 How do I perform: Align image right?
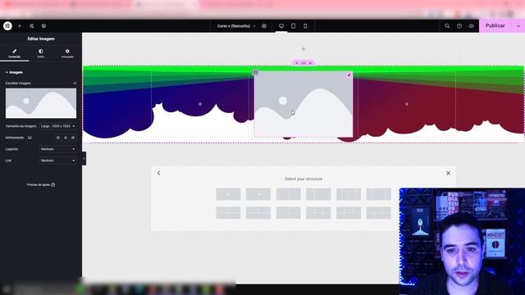pos(73,138)
